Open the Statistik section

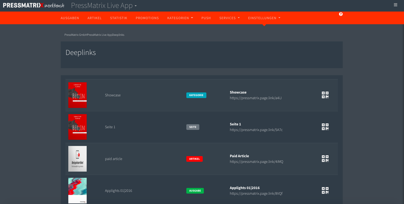(x=119, y=18)
